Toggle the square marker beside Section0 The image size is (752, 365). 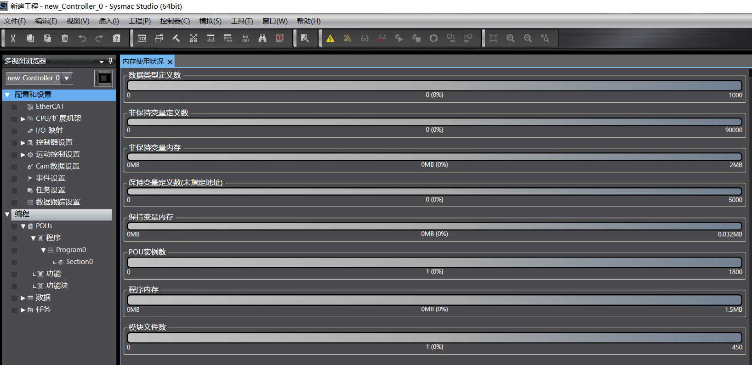click(x=14, y=262)
